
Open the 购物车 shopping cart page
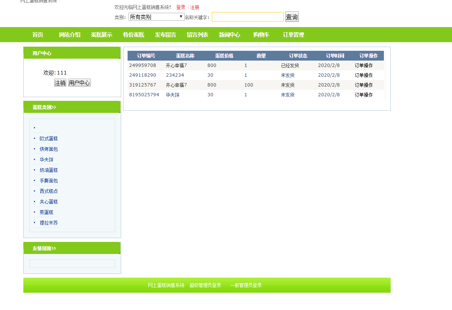click(261, 35)
